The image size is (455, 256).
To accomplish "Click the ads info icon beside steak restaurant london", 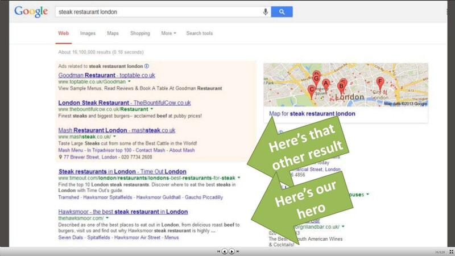I will 147,66.
